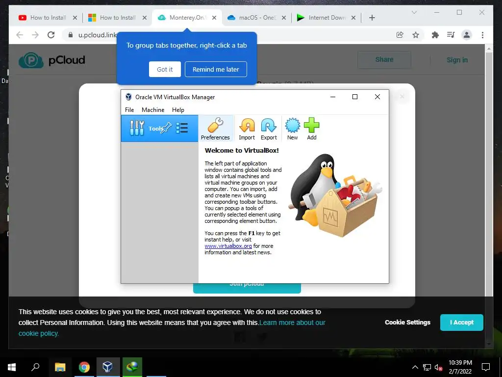Click the pCloud Share button
This screenshot has height=377, width=502.
point(384,59)
